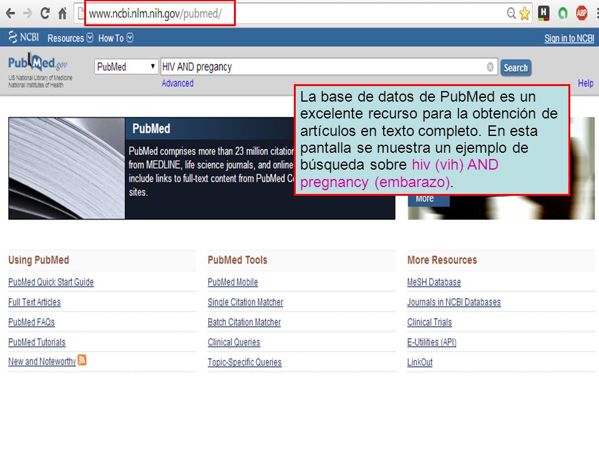
Task: Open Topic-Specific Queries
Action: click(x=245, y=362)
